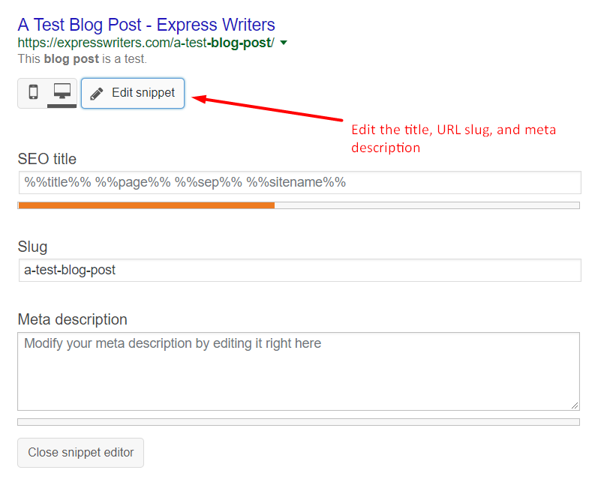
Task: Close the snippet editor
Action: coord(80,453)
